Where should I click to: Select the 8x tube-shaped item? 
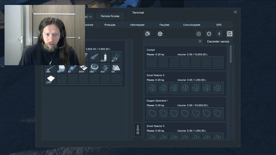(x=72, y=68)
